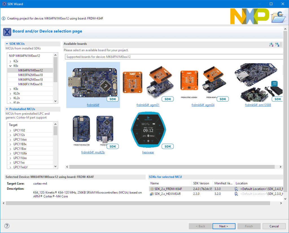Click the SDK badge on the frdmk64f board
The height and width of the screenshot is (233, 289).
click(113, 99)
